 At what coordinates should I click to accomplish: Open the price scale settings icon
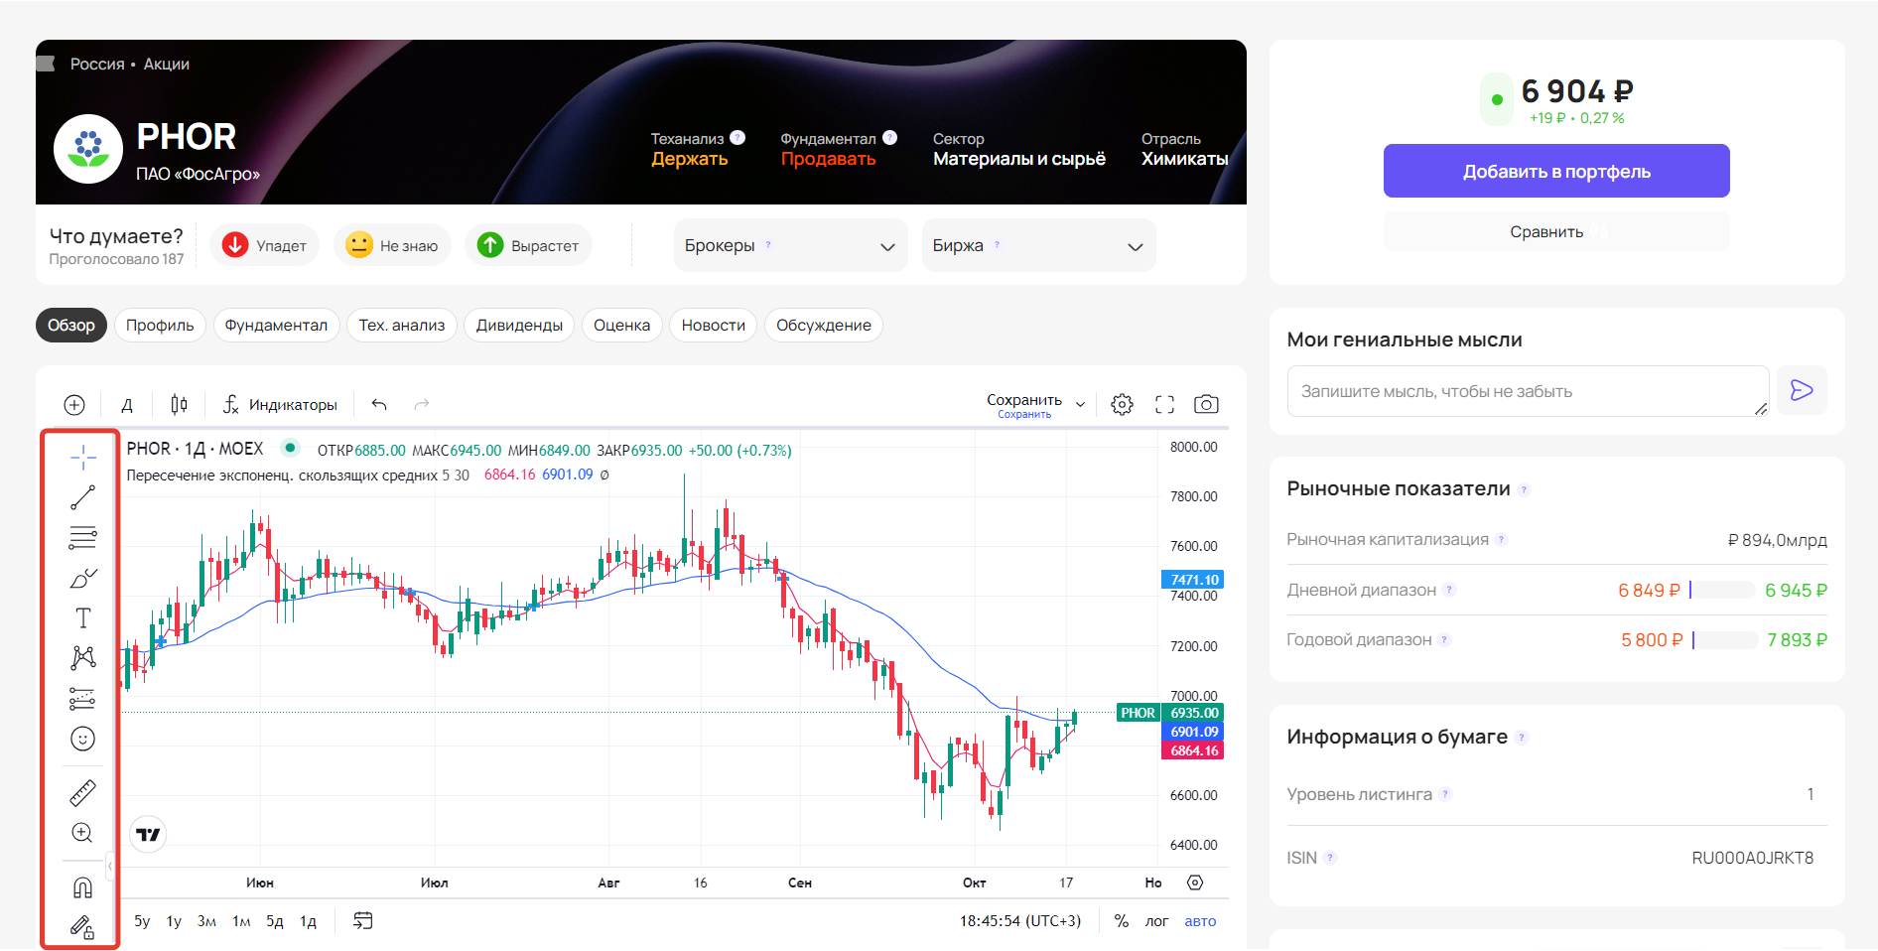pos(1195,883)
